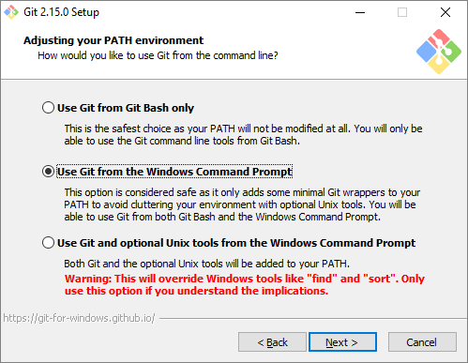The height and width of the screenshot is (363, 468).
Task: Proceed with the "Next >" button
Action: (342, 342)
